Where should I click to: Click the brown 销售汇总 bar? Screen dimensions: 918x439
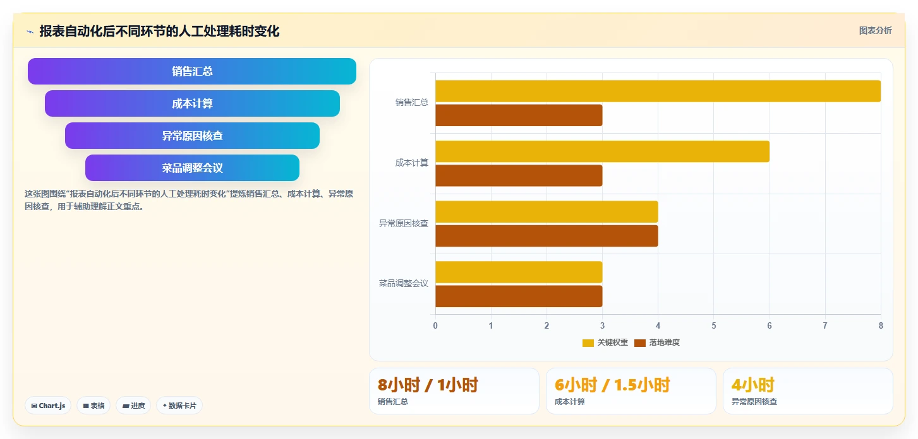[519, 115]
